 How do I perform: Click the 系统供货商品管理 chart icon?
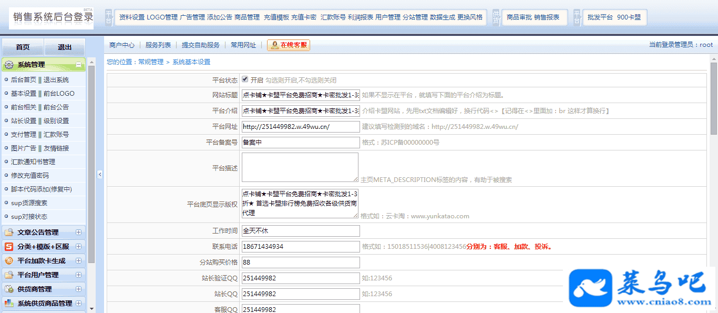9,304
